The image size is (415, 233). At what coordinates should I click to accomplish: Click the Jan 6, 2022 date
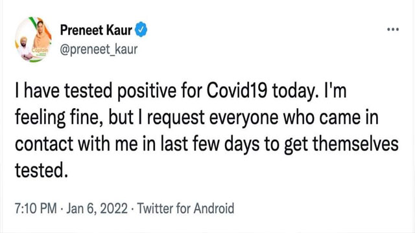tap(97, 208)
